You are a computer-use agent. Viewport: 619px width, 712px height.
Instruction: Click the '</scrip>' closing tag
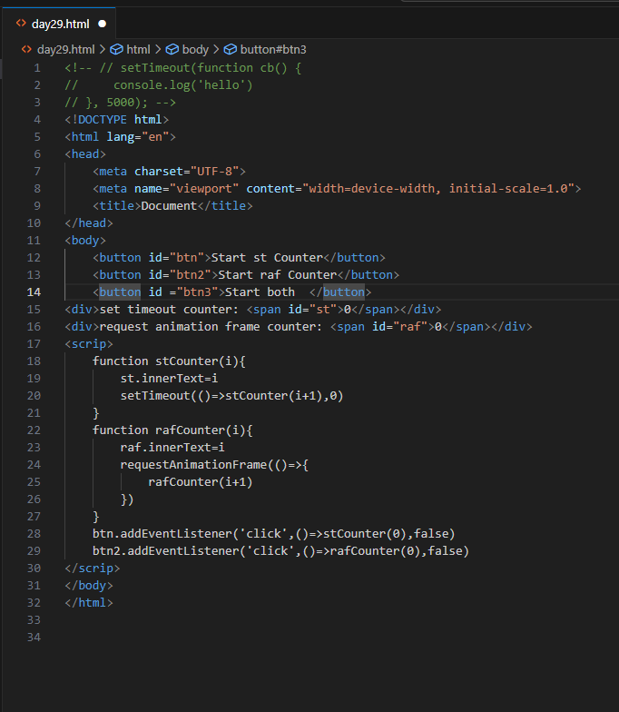(x=93, y=569)
